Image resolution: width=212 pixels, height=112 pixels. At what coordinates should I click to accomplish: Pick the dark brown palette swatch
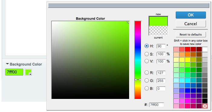pyautogui.click(x=199, y=54)
